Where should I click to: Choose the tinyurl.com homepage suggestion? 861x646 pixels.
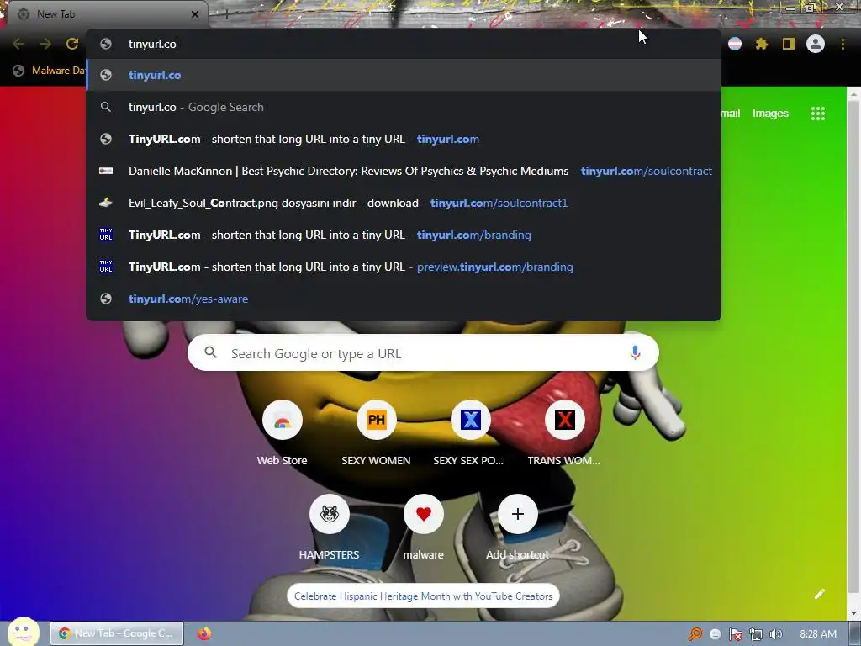pos(404,139)
